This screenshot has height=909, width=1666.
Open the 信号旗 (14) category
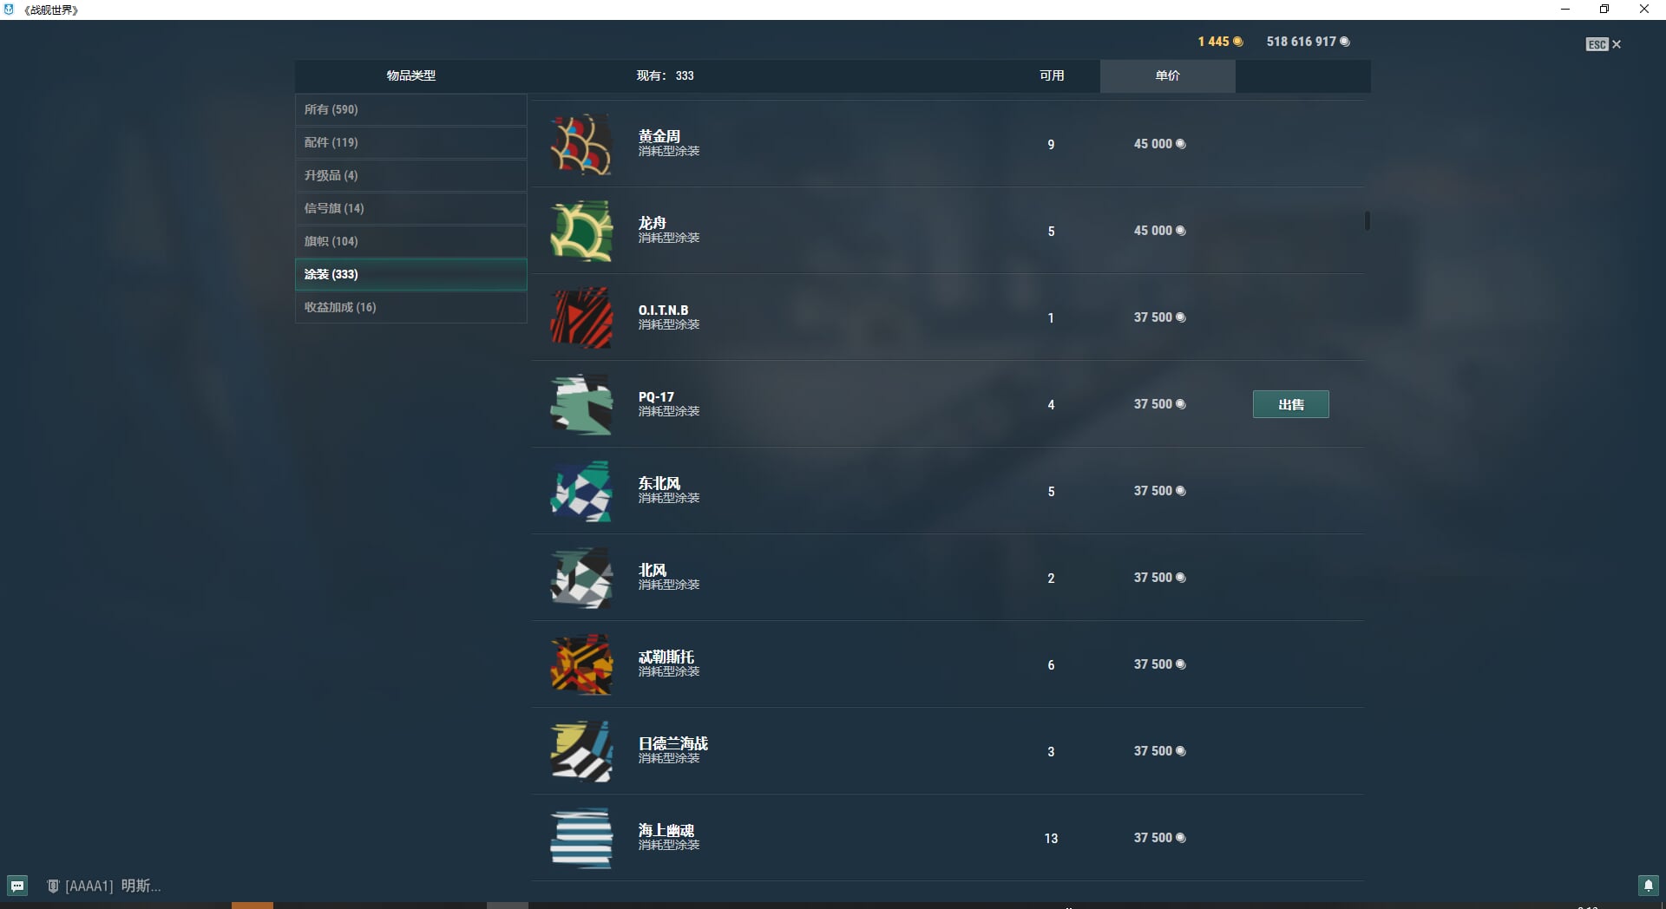[x=411, y=208]
